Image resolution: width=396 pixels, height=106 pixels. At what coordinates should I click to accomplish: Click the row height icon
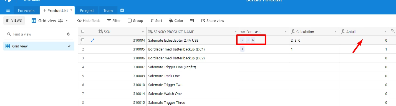[192, 21]
